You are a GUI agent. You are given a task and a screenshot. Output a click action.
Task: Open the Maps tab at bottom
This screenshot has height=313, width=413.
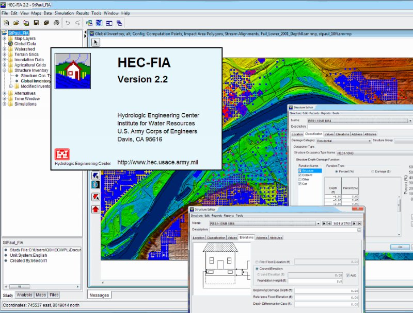pyautogui.click(x=41, y=295)
